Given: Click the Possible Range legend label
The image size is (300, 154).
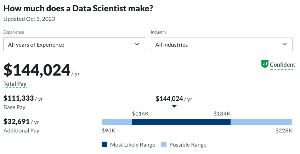Looking at the screenshot, I should point(188,144).
